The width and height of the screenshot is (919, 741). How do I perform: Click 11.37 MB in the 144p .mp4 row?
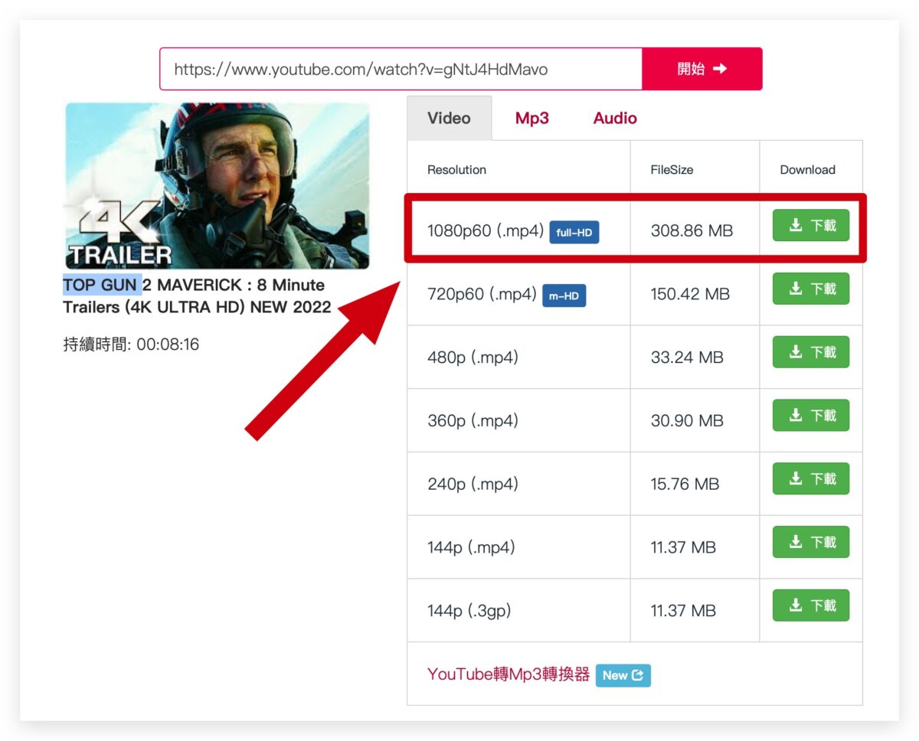tap(683, 548)
